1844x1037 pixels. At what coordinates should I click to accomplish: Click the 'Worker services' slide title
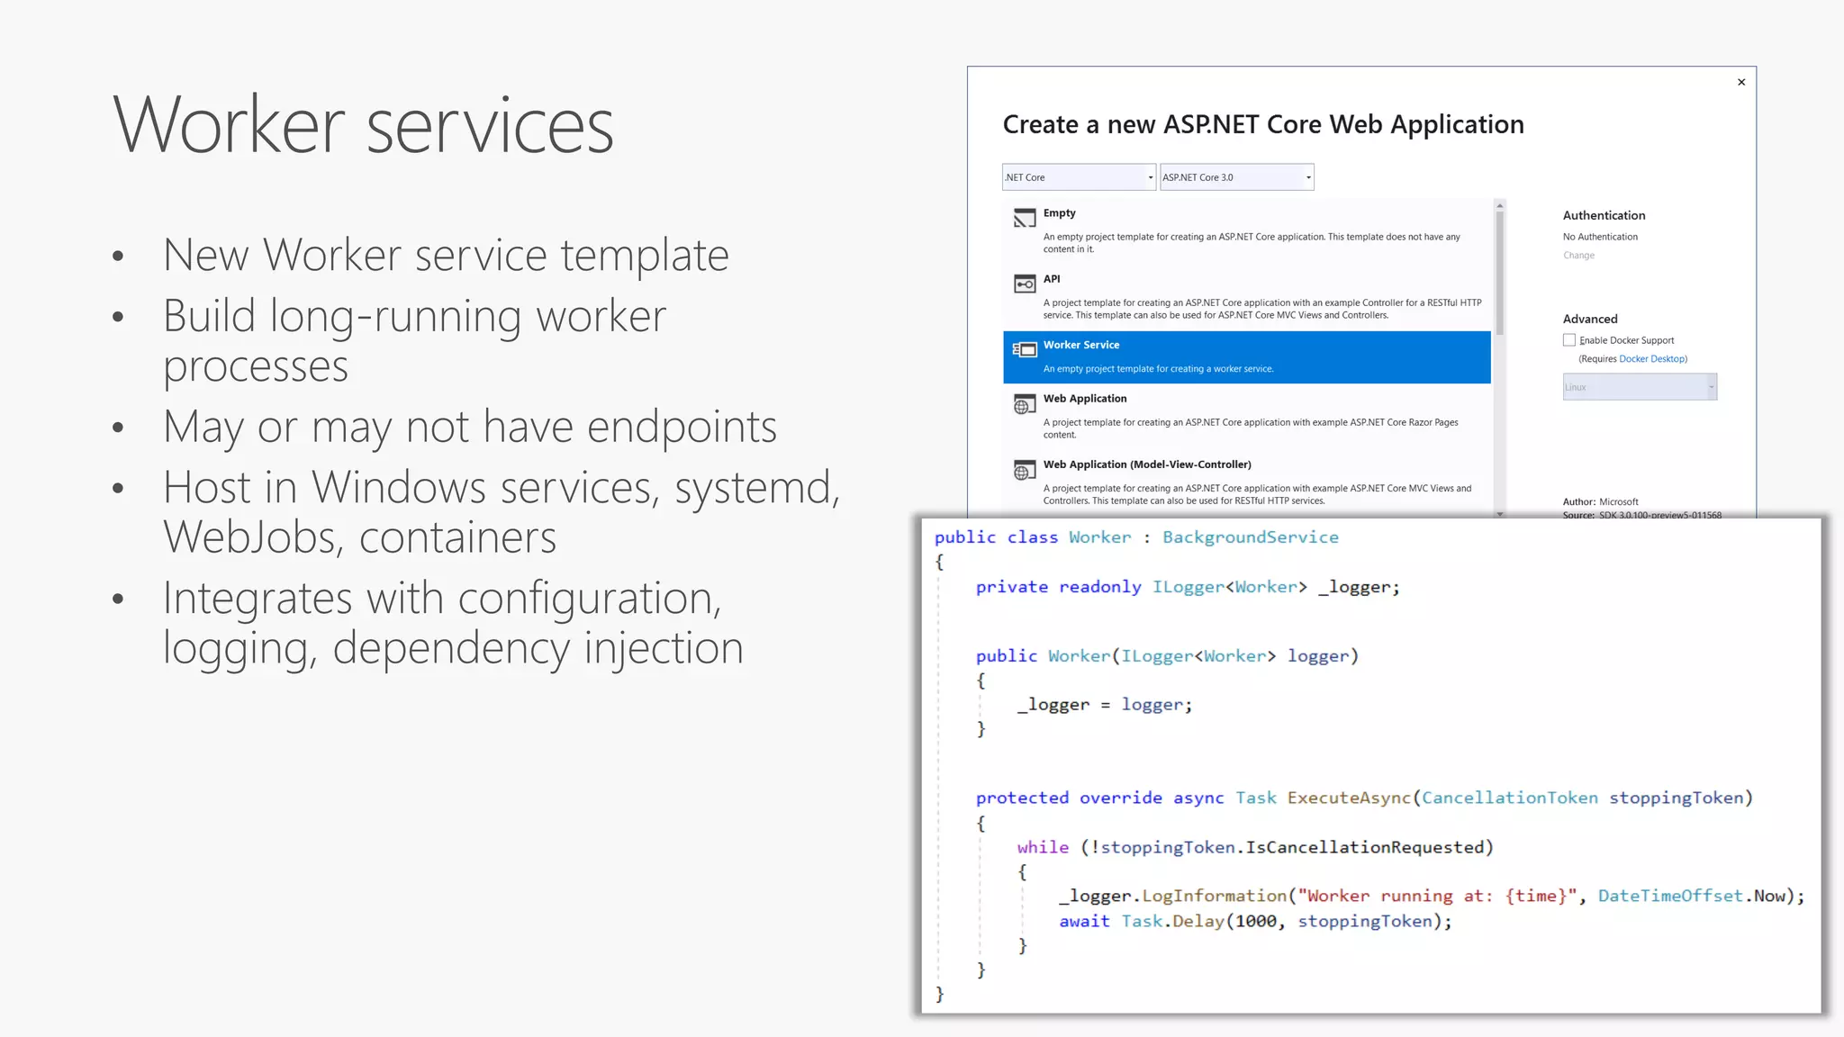pyautogui.click(x=364, y=124)
